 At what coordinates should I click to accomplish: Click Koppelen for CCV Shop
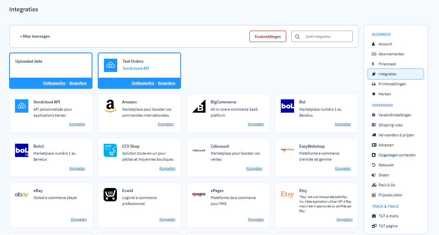click(168, 168)
